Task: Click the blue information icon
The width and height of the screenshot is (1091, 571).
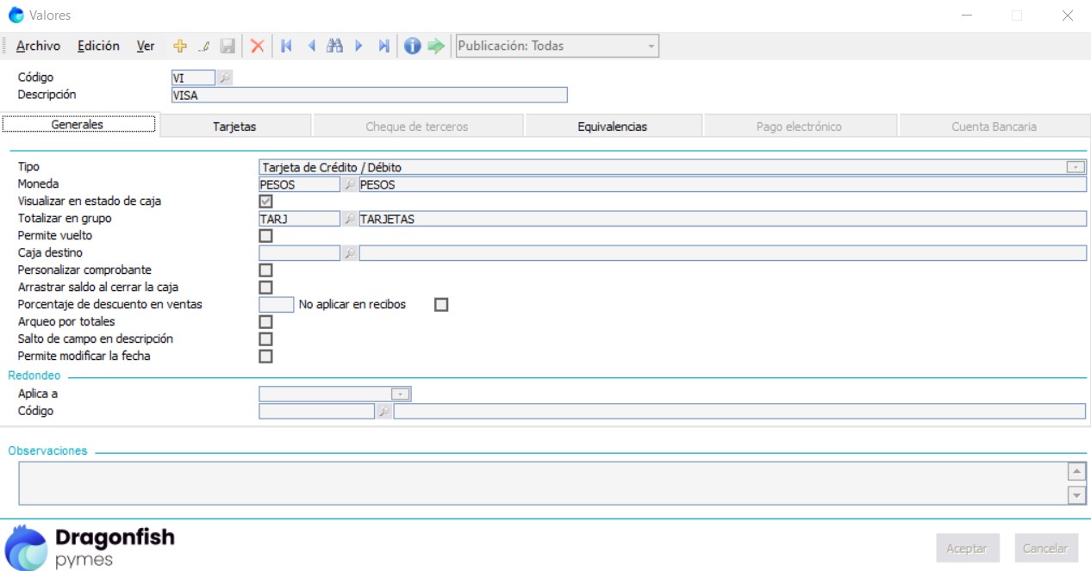Action: pyautogui.click(x=413, y=47)
